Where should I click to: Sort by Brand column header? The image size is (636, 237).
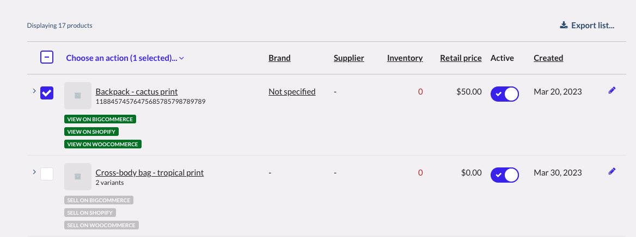[279, 58]
